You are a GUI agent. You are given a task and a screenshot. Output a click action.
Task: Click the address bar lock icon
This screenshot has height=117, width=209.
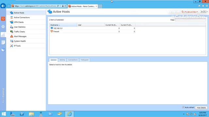pos(63,6)
